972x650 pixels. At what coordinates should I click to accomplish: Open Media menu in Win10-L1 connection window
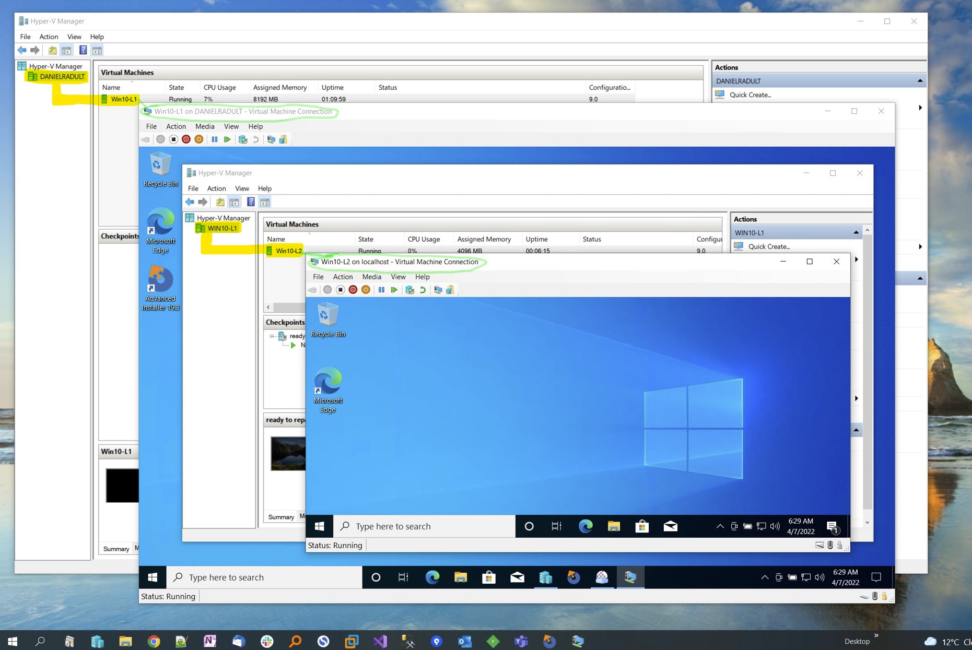205,126
